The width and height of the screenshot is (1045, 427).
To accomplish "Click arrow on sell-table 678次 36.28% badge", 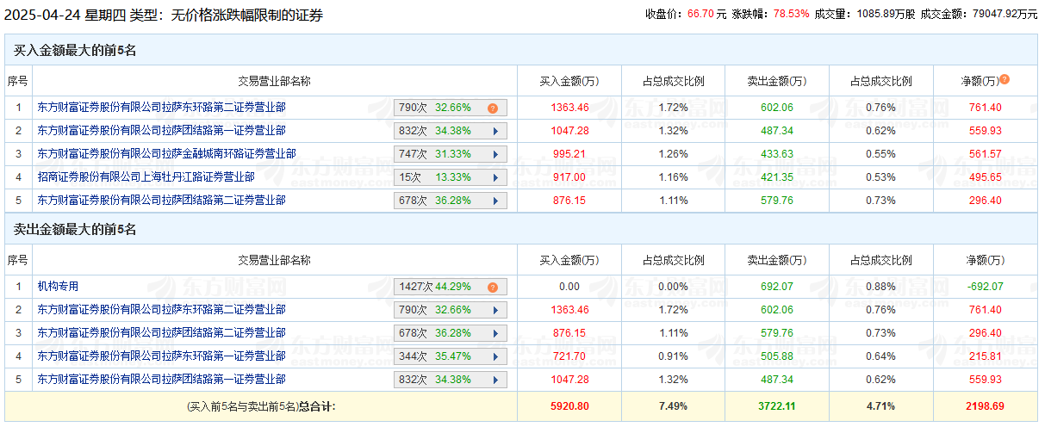I will (495, 333).
